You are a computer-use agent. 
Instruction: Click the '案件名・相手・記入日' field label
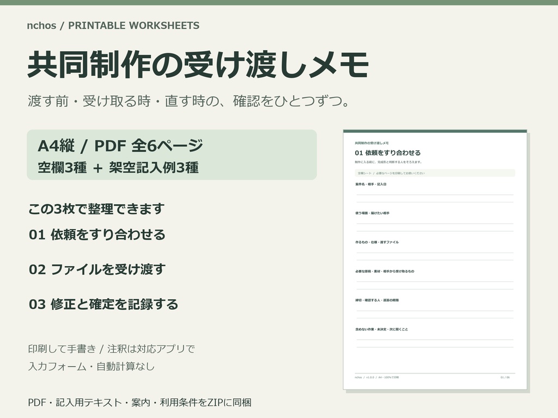pyautogui.click(x=371, y=184)
